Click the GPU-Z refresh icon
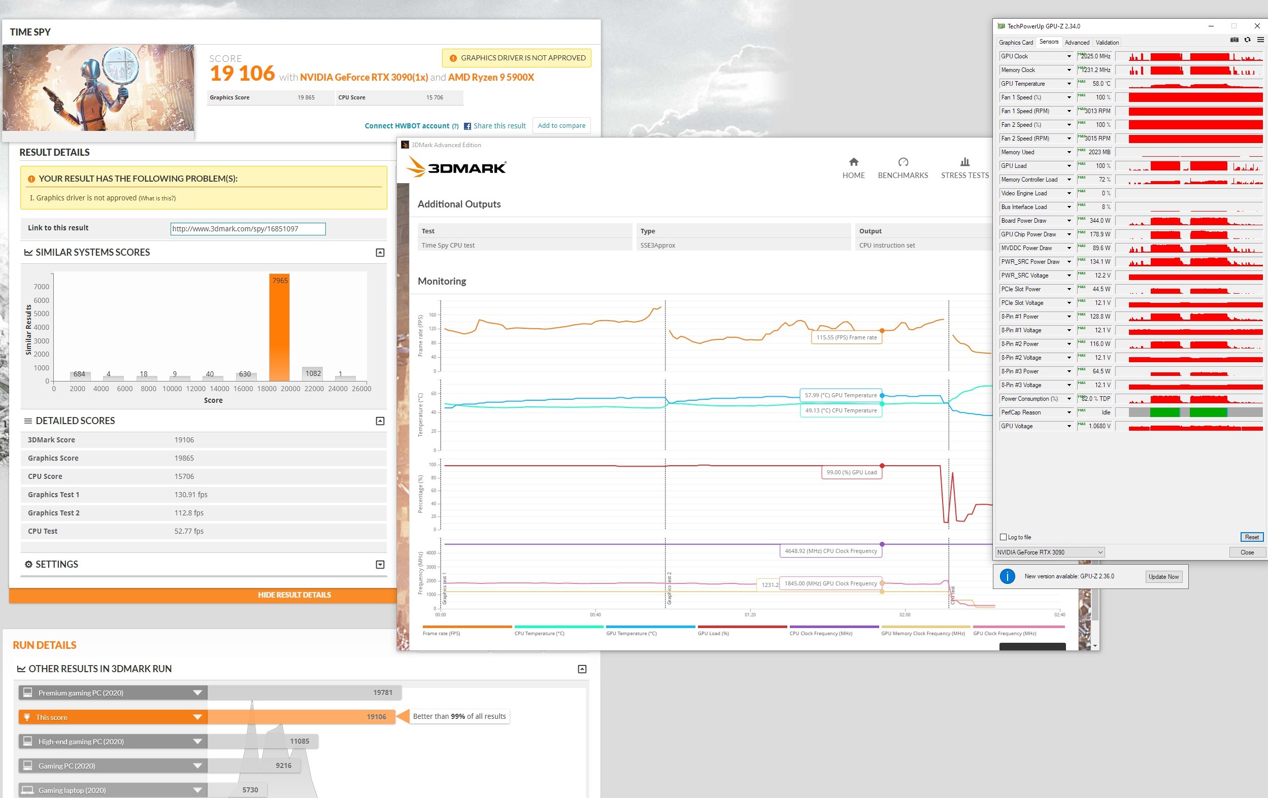The width and height of the screenshot is (1268, 798). 1247,40
